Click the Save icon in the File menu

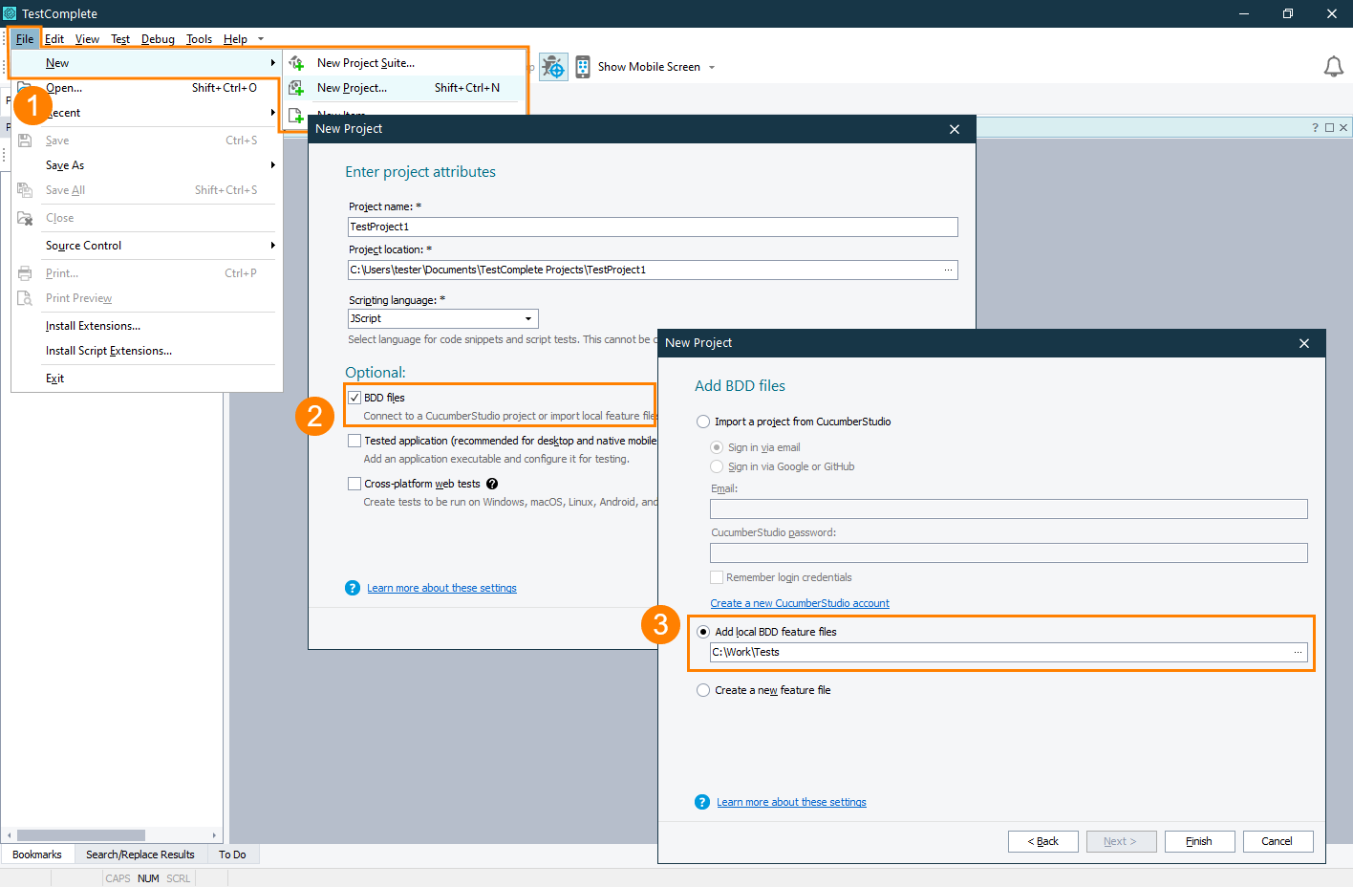(x=26, y=140)
